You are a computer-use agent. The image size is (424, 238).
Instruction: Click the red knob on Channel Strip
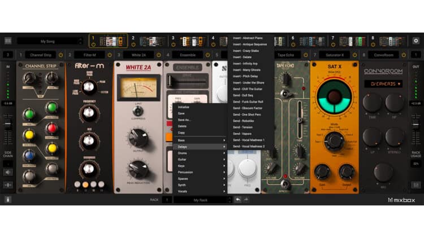(x=51, y=128)
